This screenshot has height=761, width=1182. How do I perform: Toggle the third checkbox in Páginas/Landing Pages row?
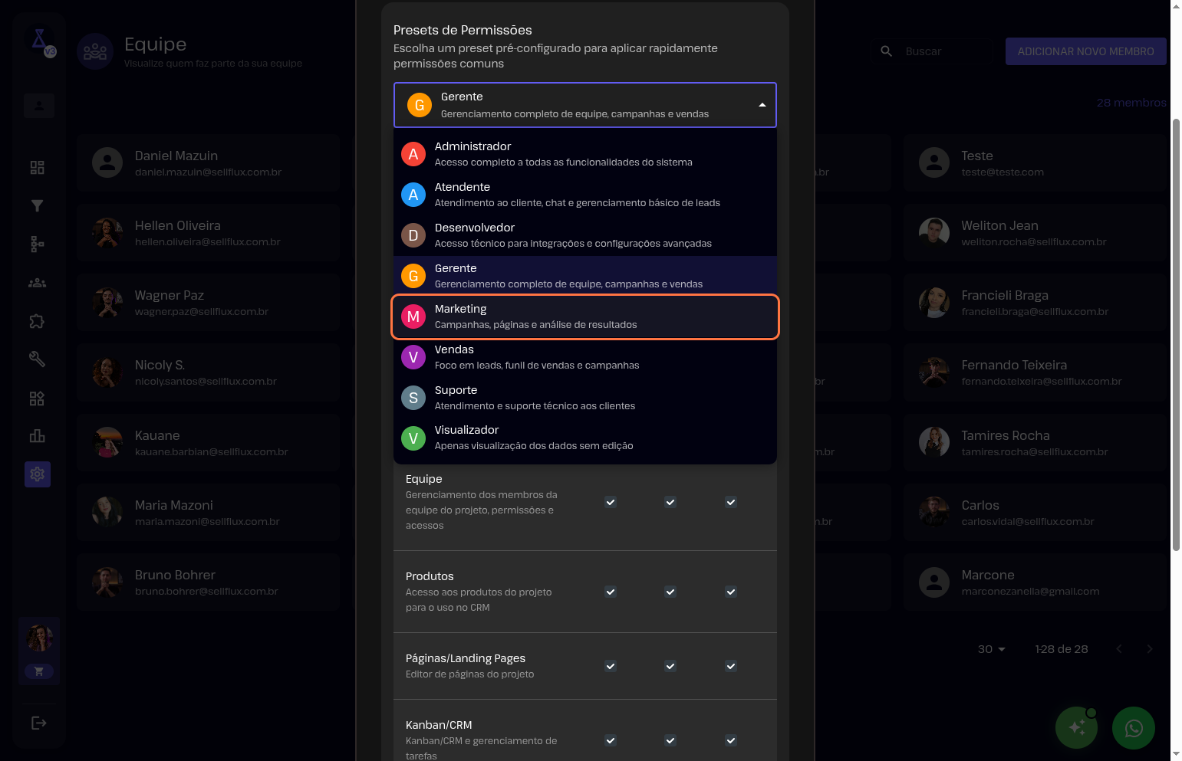(731, 666)
